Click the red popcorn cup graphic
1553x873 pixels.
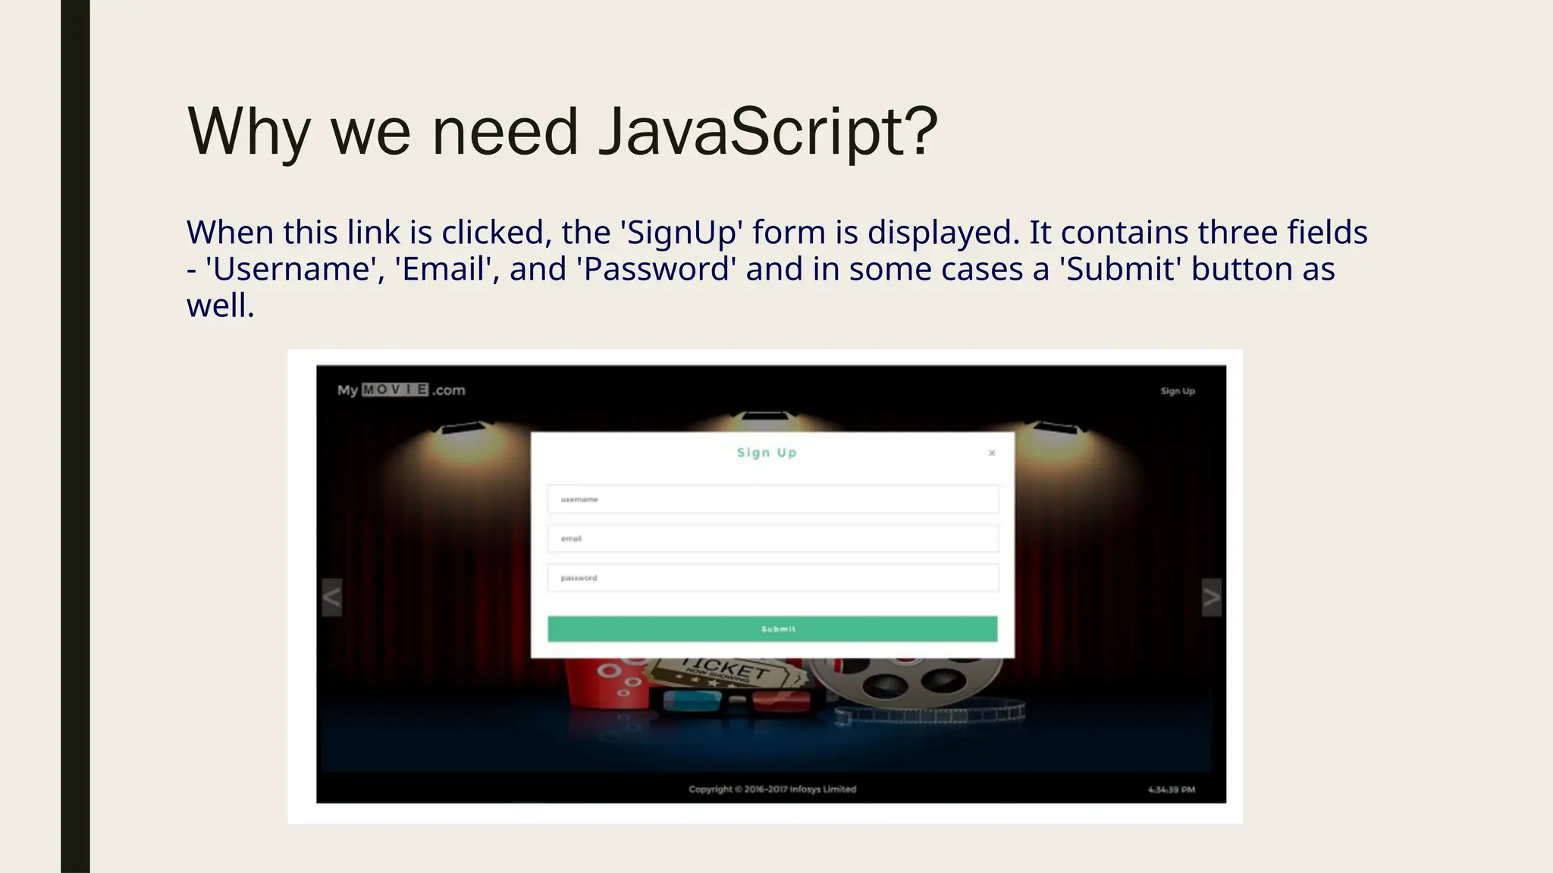[x=607, y=682]
